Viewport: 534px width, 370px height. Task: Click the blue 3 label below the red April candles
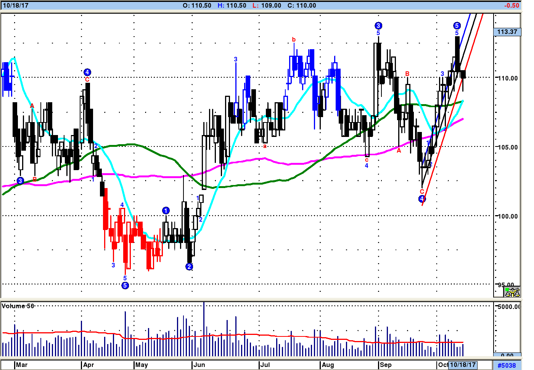click(113, 265)
